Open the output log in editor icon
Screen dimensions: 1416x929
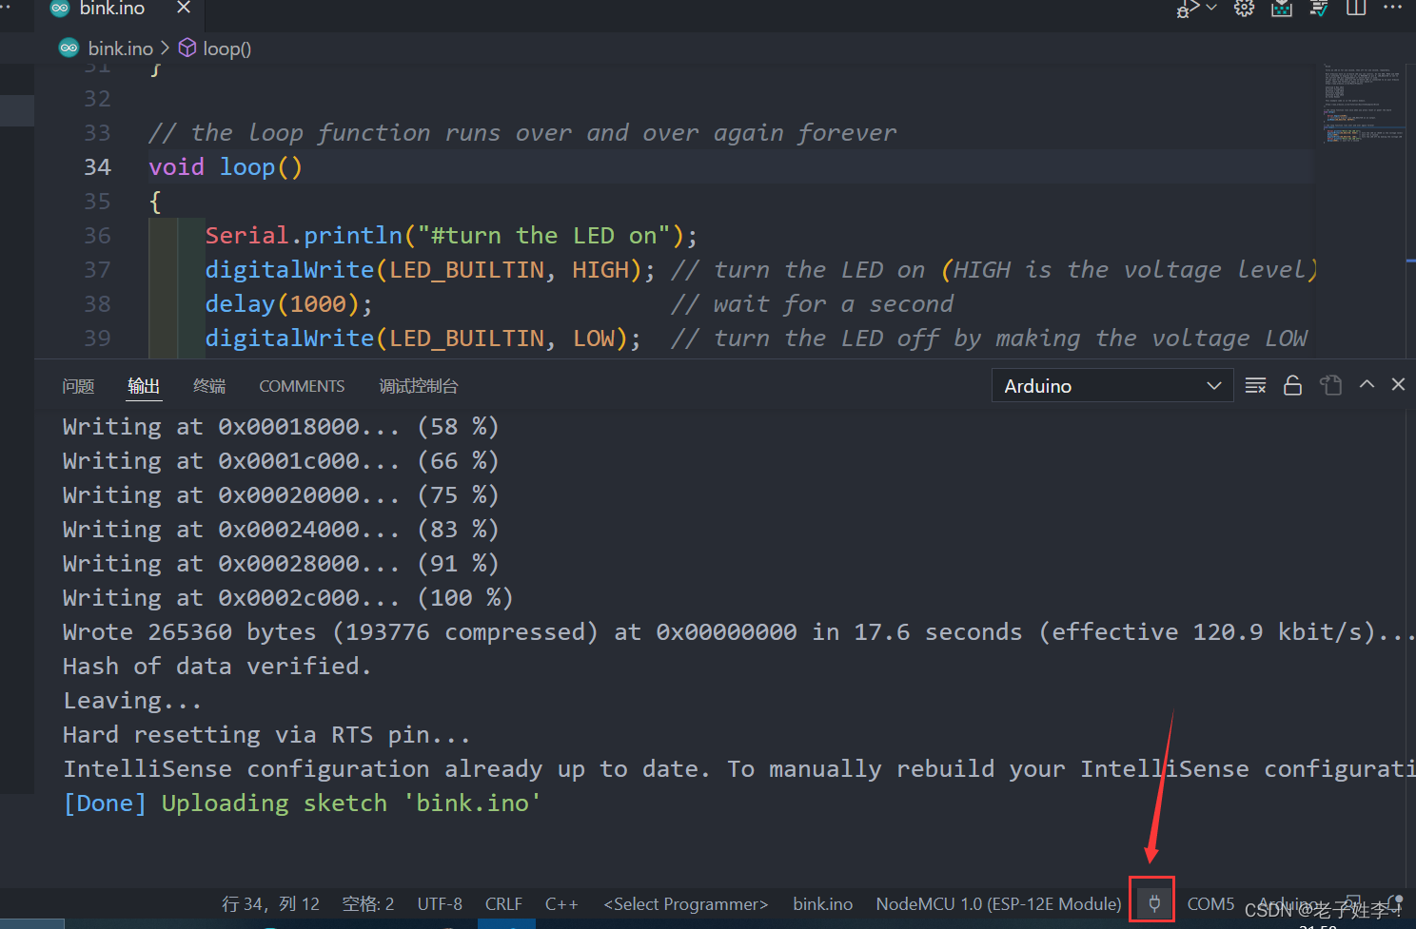tap(1330, 385)
